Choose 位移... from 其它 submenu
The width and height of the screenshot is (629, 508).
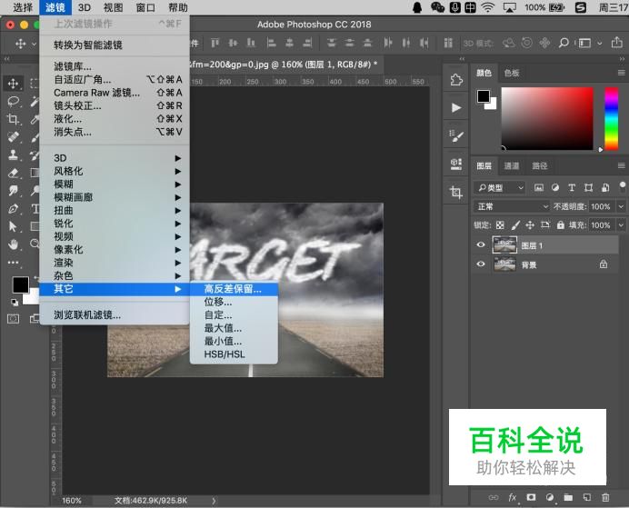point(234,302)
